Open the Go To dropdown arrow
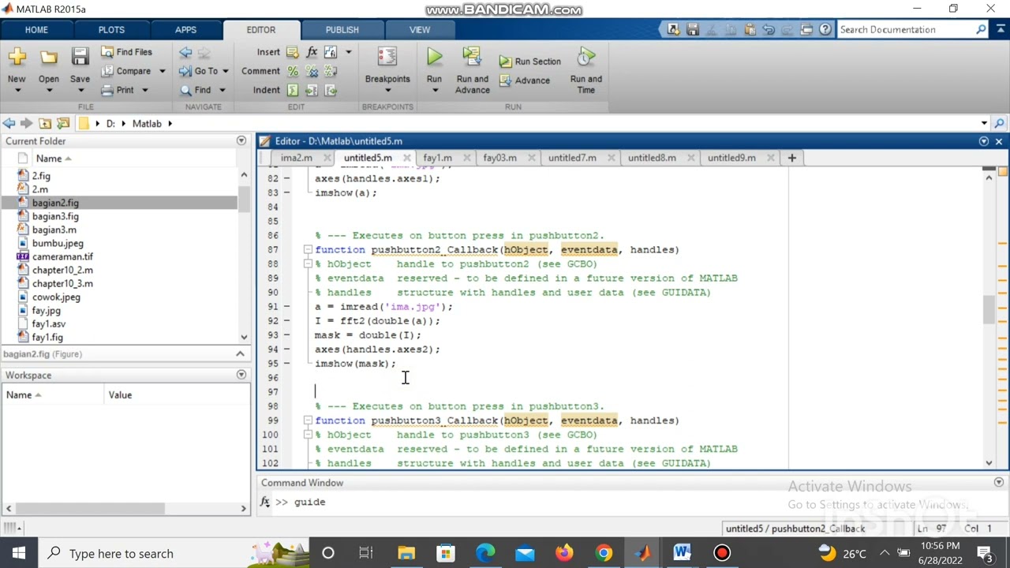The height and width of the screenshot is (568, 1010). point(225,71)
